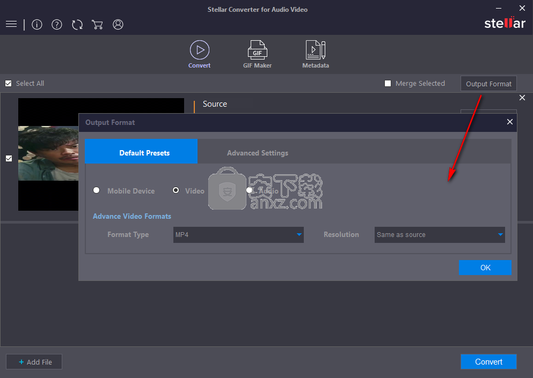Open the Resolution Same as source dropdown
Viewport: 533px width, 378px height.
(440, 235)
